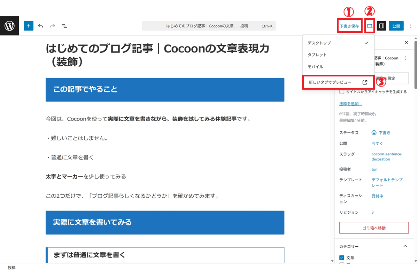Collapse the カテゴリー panel
The image size is (418, 271).
[x=405, y=246]
